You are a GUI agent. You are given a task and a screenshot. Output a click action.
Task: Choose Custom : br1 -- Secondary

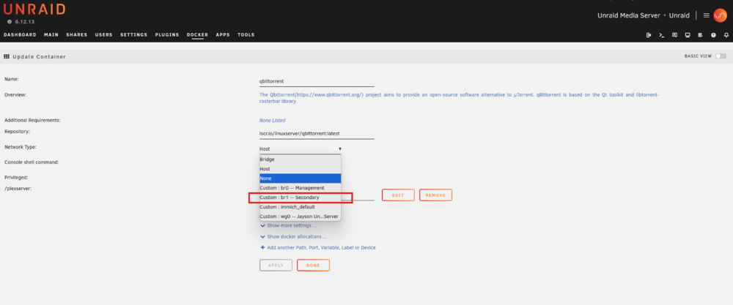[301, 197]
